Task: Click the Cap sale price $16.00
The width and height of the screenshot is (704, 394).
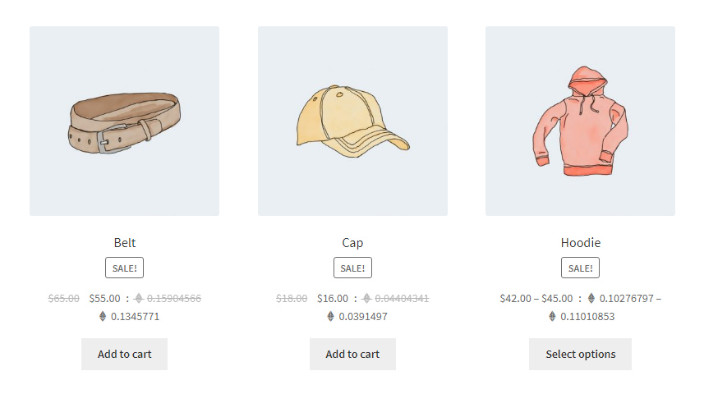Action: [333, 299]
